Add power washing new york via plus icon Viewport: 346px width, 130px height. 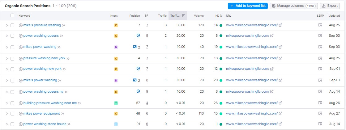click(x=20, y=69)
